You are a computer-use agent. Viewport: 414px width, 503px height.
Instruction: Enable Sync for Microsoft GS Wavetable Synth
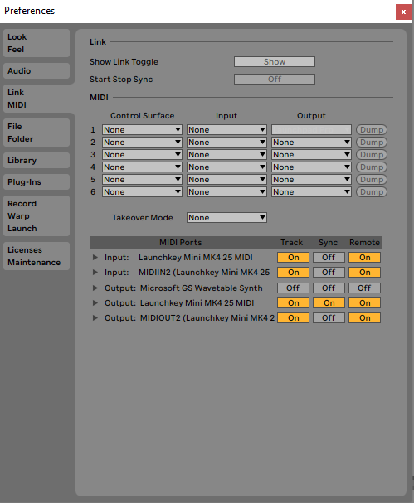pyautogui.click(x=329, y=288)
